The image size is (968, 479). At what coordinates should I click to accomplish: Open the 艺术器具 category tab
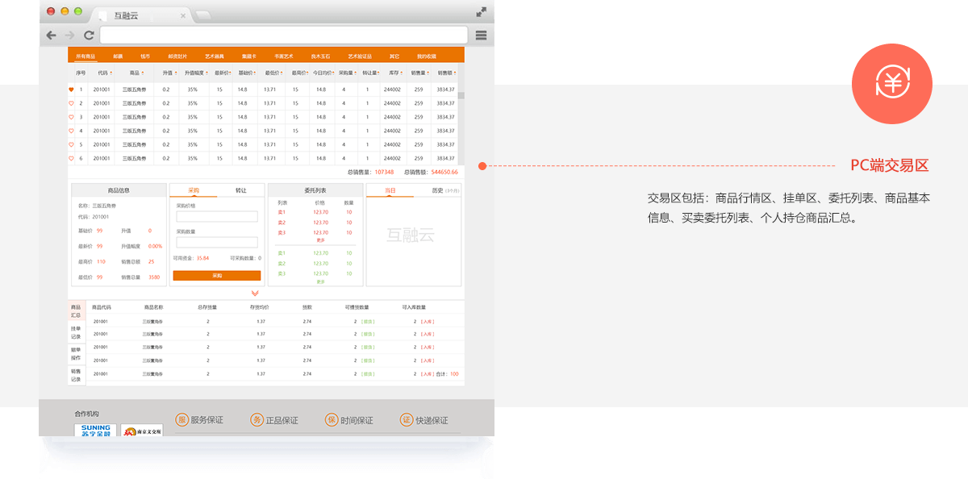pos(214,56)
